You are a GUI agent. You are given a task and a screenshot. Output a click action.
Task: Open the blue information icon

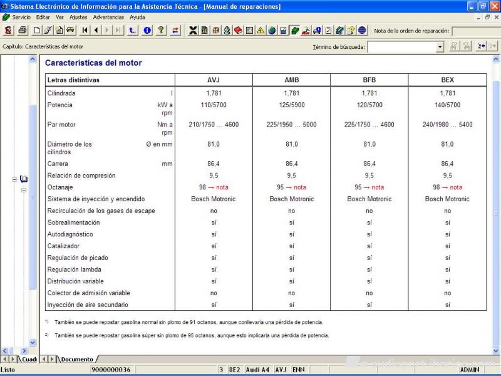tap(147, 30)
